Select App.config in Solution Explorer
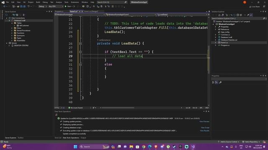 coord(225,32)
